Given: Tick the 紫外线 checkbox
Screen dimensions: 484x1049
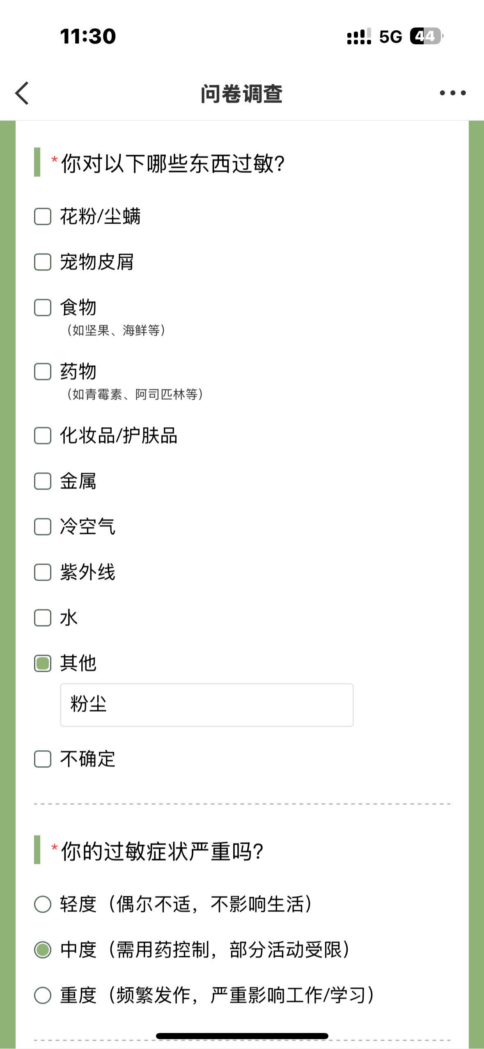Looking at the screenshot, I should click(43, 572).
